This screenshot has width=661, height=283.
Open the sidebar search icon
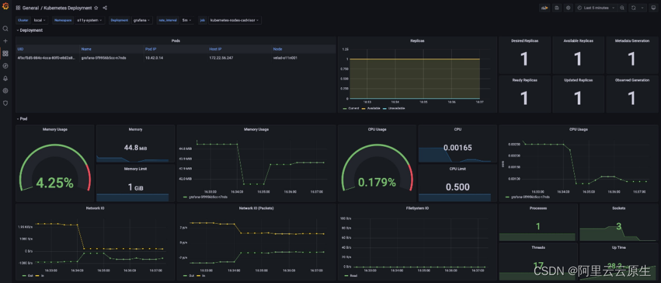coord(6,29)
